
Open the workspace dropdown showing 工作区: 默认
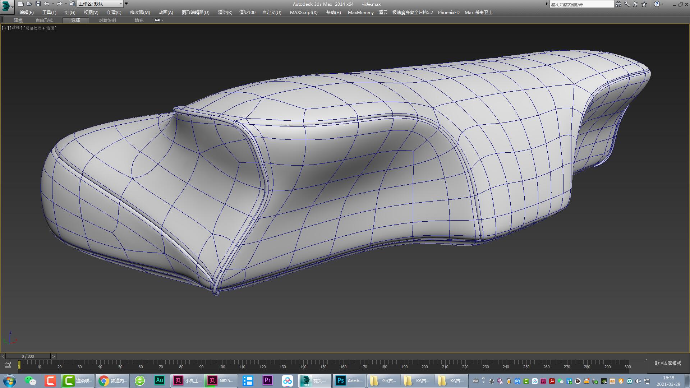coord(100,4)
